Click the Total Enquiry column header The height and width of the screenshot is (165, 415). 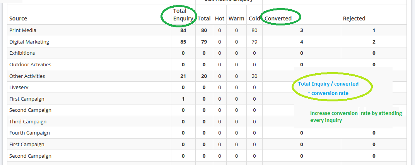pyautogui.click(x=183, y=15)
